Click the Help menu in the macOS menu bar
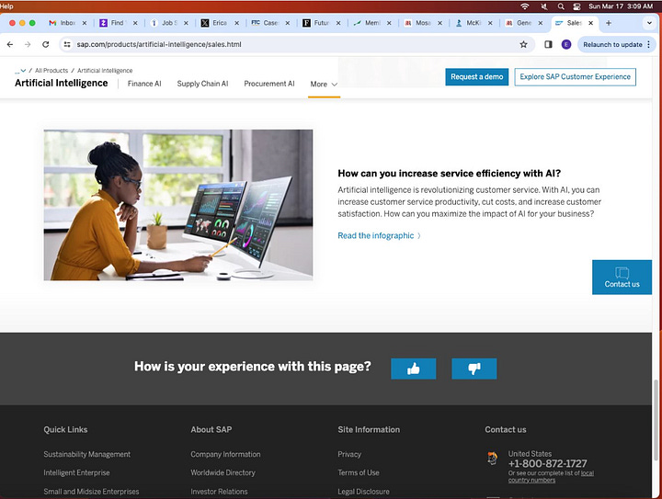The width and height of the screenshot is (662, 499). [6, 6]
